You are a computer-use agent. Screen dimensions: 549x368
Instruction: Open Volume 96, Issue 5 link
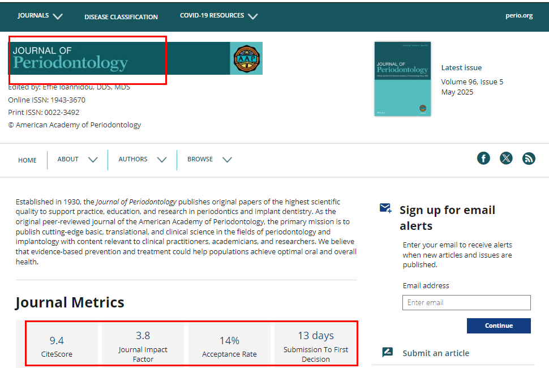(x=472, y=82)
